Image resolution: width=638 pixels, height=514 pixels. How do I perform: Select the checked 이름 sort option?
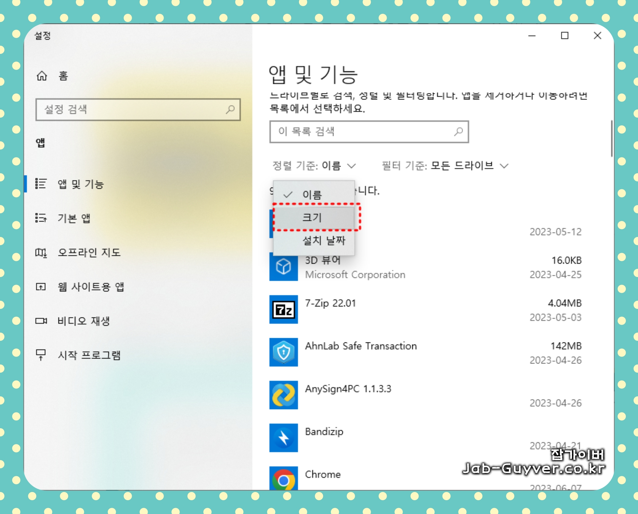coord(312,195)
